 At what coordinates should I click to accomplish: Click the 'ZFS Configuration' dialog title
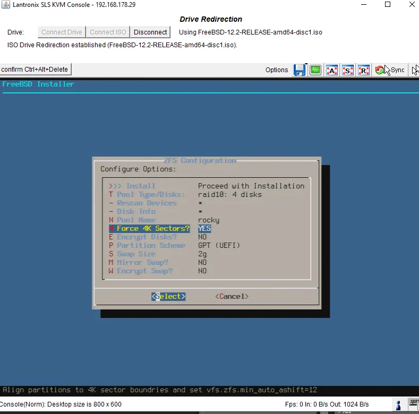point(200,160)
